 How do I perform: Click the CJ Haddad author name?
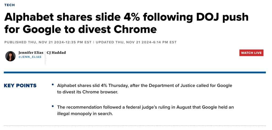56,53
